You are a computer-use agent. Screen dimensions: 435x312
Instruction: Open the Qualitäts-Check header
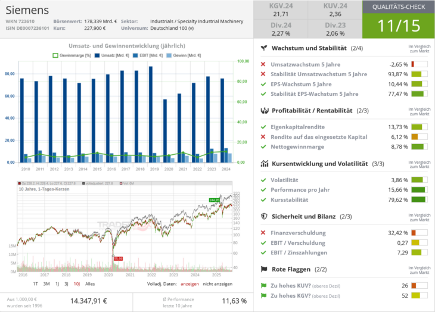[x=399, y=7]
